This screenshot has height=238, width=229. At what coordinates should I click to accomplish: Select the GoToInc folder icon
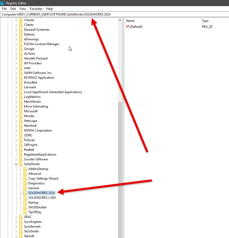tap(21, 54)
